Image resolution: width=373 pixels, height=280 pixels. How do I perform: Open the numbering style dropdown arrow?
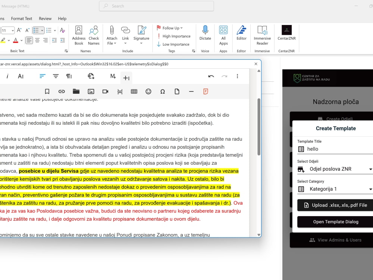click(55, 30)
